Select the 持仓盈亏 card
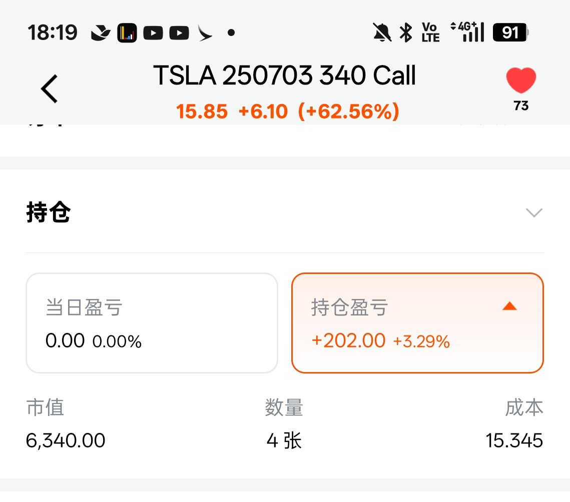The height and width of the screenshot is (502, 570). click(x=417, y=323)
